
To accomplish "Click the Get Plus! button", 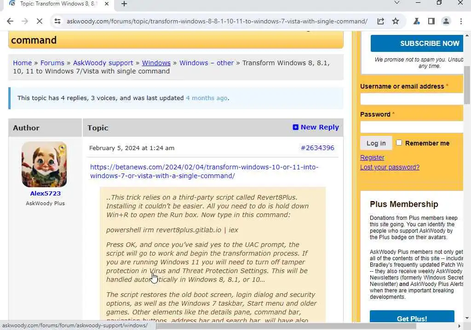I will pos(412,318).
